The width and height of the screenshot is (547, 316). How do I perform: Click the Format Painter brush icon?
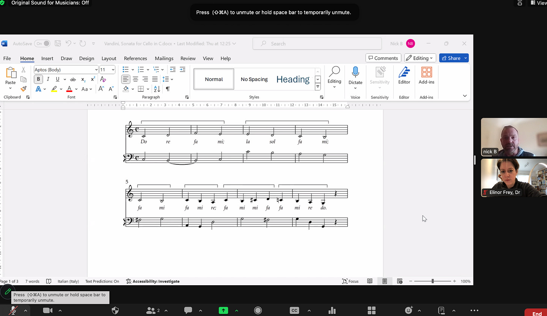23,89
